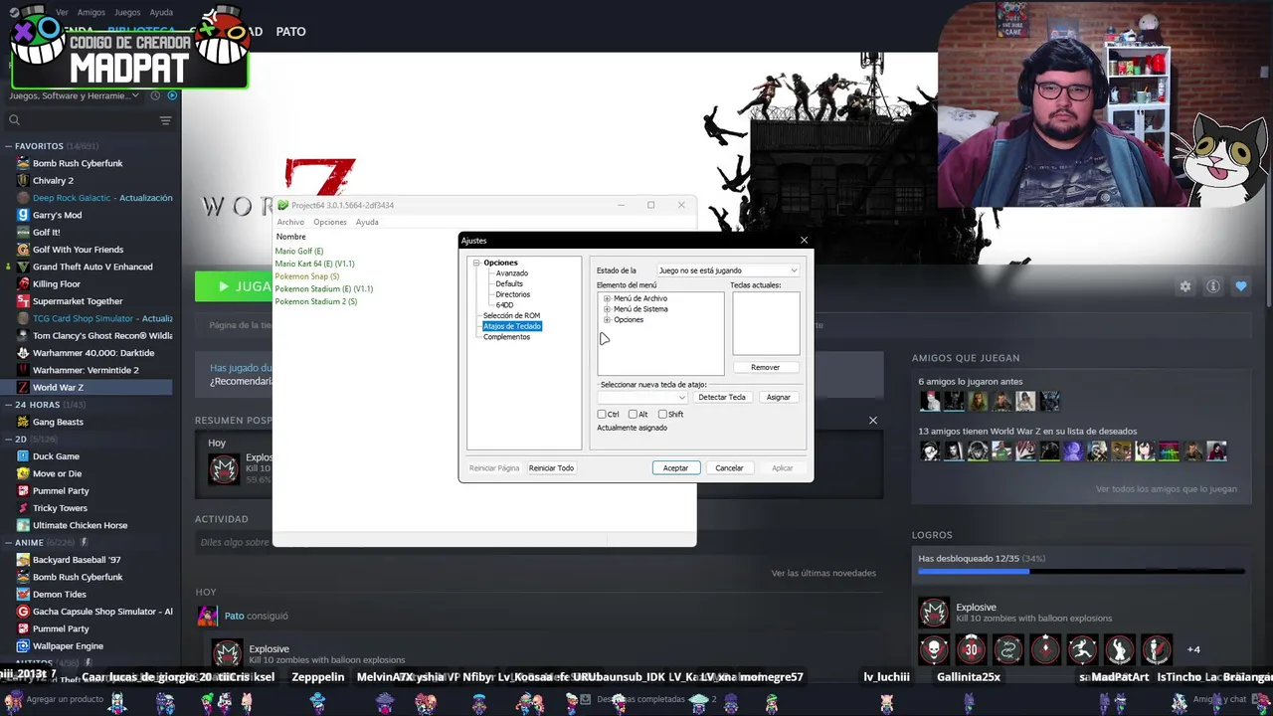Screen dimensions: 1273x716
Task: Collapse the FAVORITOS collection in Steam
Action: [8, 146]
